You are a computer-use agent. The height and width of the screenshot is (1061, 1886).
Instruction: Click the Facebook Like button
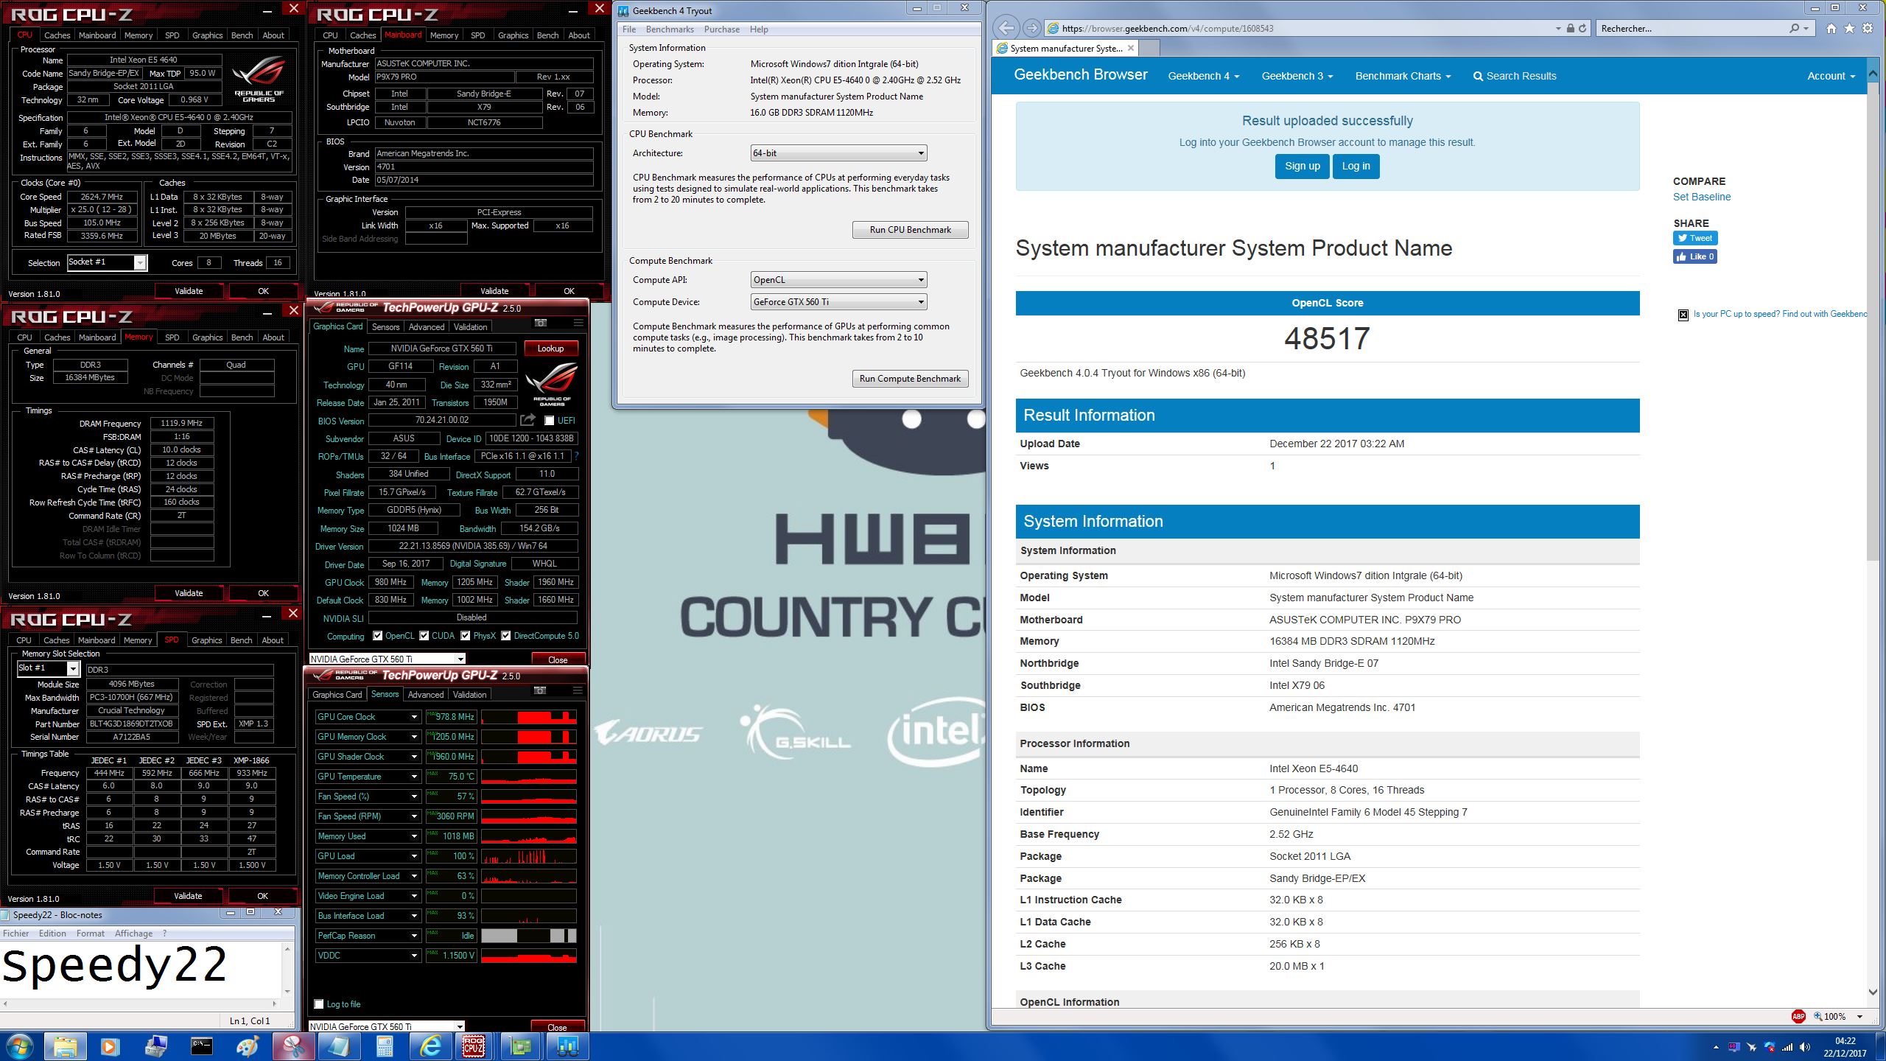coord(1695,256)
